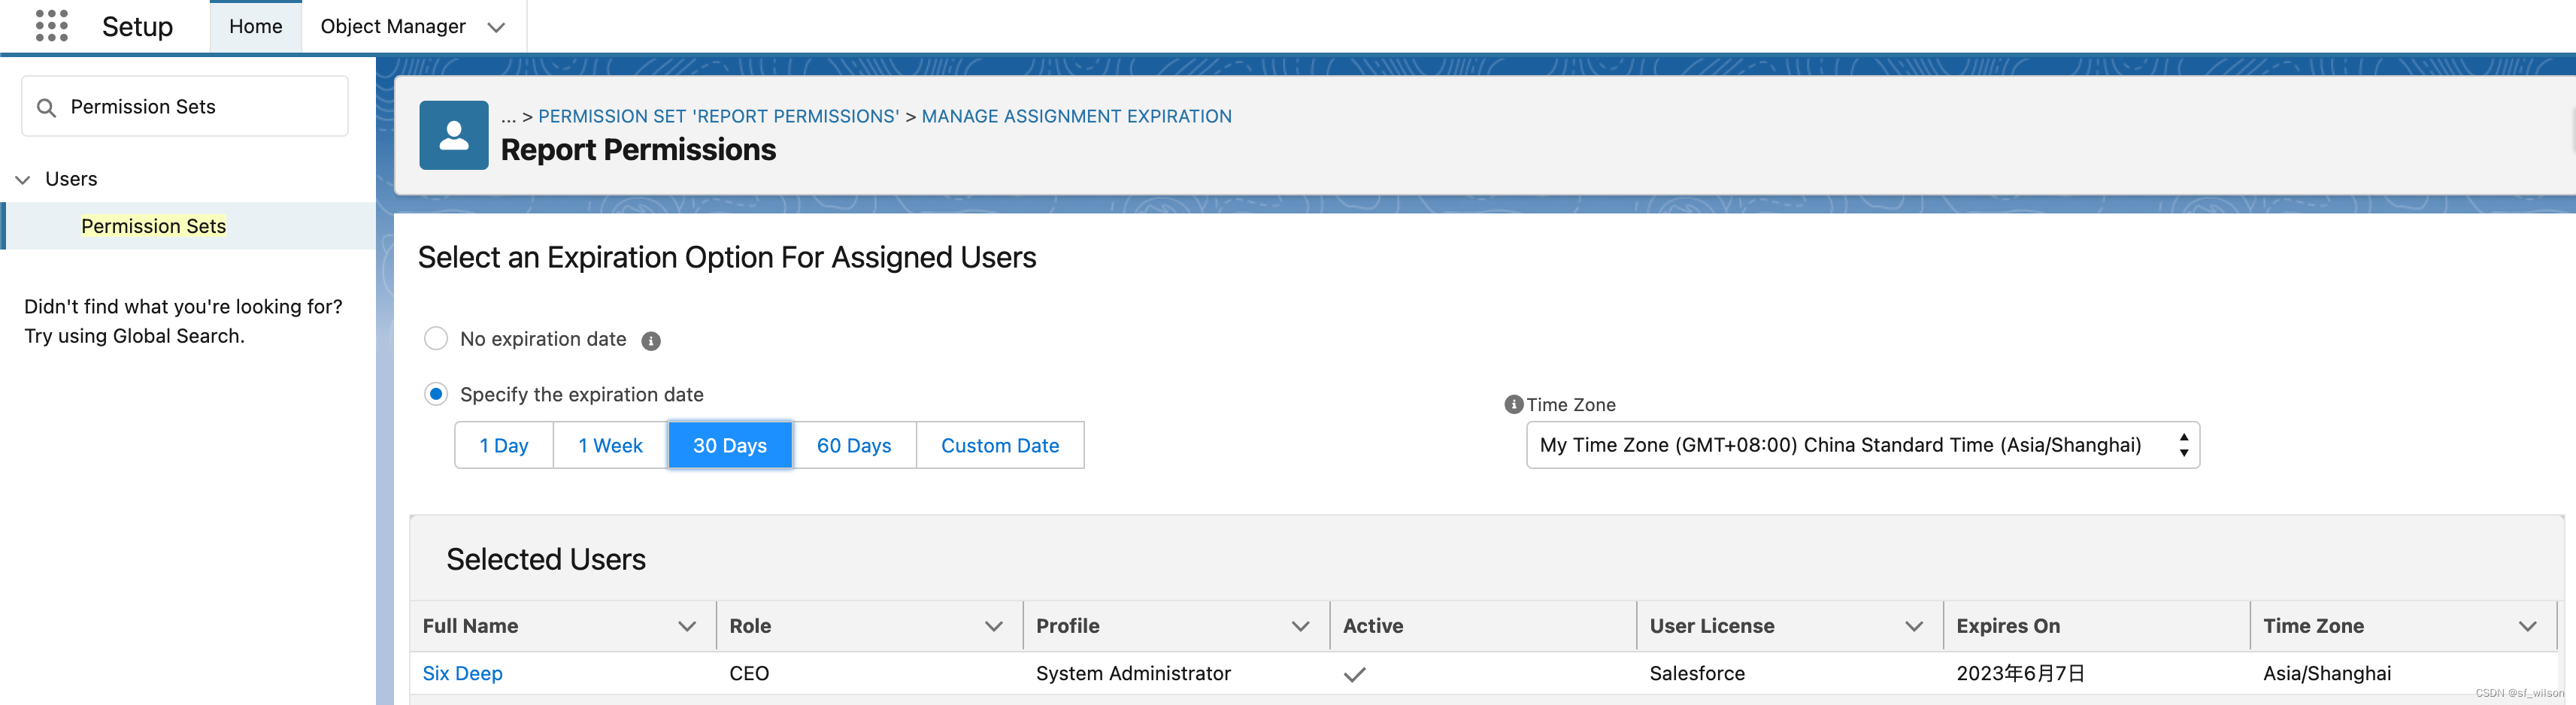Image resolution: width=2576 pixels, height=705 pixels.
Task: Select No expiration date radio button
Action: pyautogui.click(x=436, y=338)
